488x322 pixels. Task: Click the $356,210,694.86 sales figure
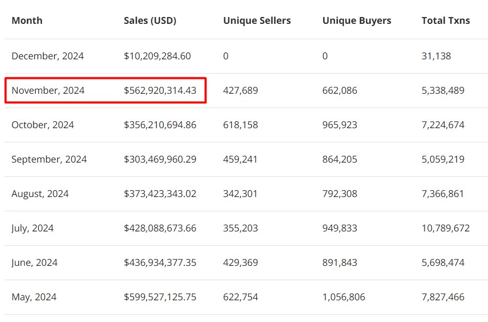[160, 125]
